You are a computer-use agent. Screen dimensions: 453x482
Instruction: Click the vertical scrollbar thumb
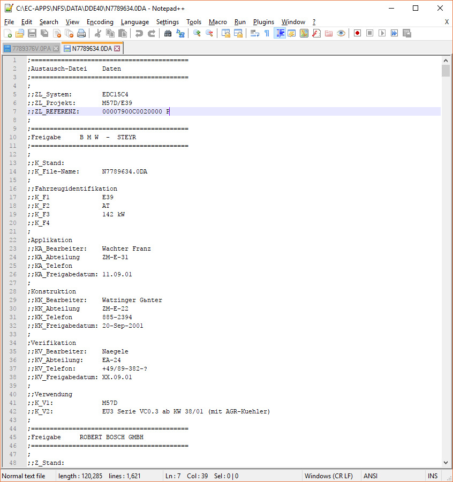(x=446, y=70)
